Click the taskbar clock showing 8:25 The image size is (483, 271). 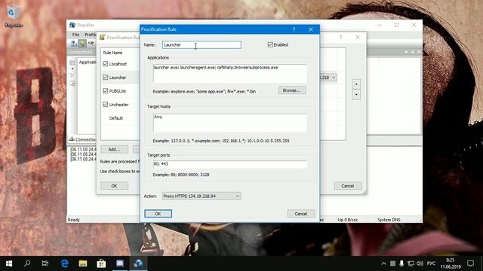coord(451,263)
